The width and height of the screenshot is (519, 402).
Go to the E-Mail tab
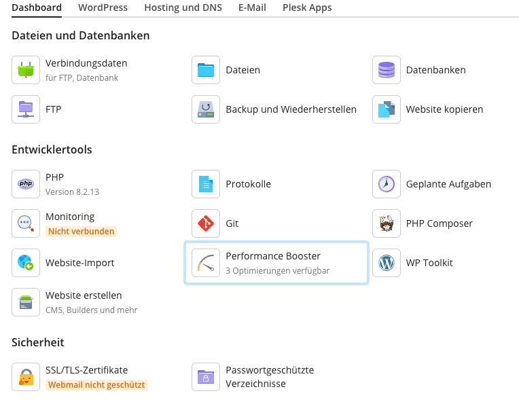click(x=252, y=7)
